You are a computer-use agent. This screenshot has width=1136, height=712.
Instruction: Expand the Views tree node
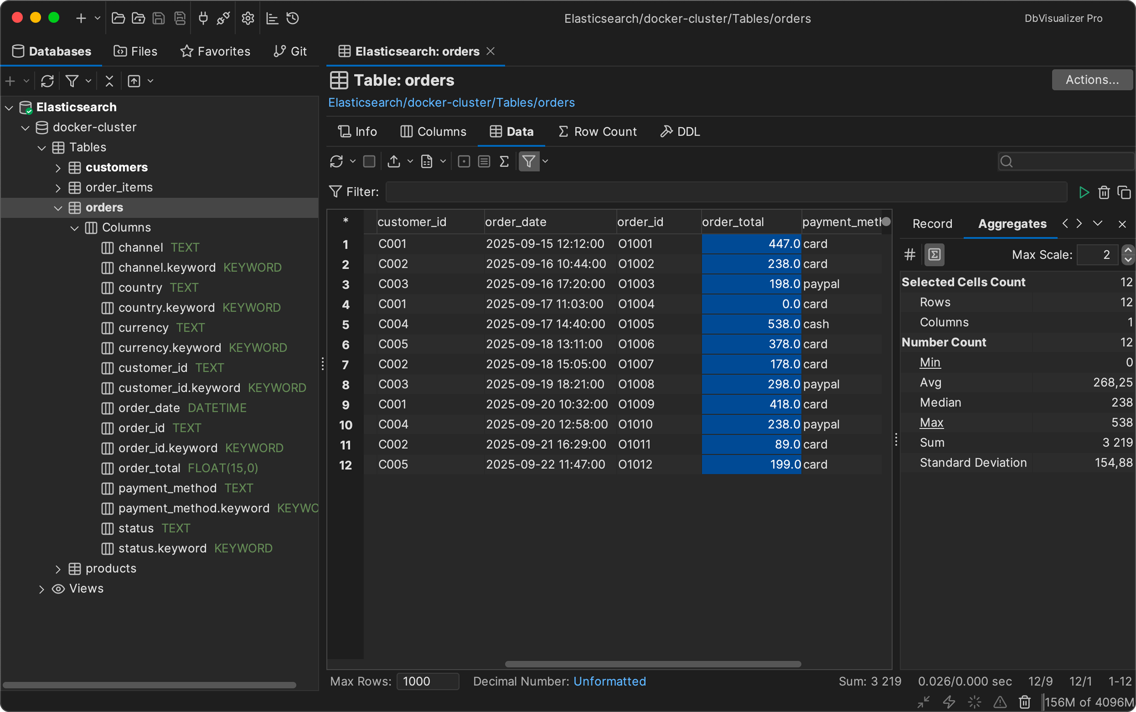pos(41,589)
